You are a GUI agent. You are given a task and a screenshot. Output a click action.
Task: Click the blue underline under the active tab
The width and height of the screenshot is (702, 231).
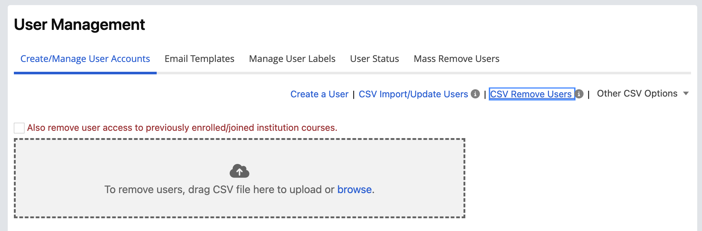point(85,73)
